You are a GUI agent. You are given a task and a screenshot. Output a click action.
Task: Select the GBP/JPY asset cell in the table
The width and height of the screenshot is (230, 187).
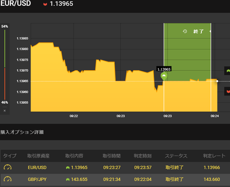[x=37, y=179]
